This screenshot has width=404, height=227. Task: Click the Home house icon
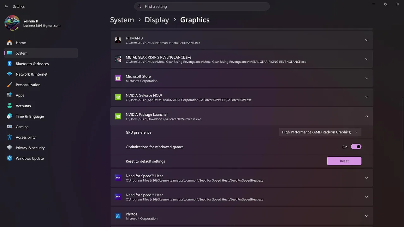[x=9, y=43]
